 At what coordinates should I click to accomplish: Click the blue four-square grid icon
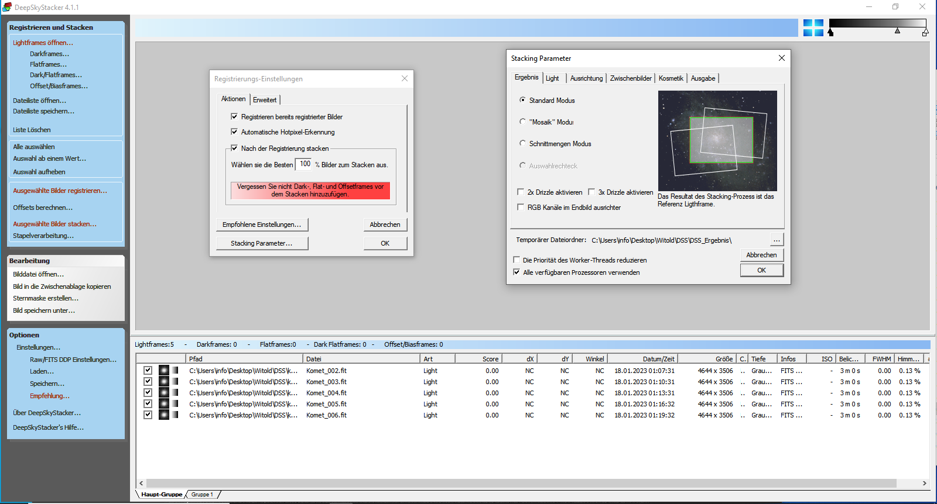[x=813, y=27]
